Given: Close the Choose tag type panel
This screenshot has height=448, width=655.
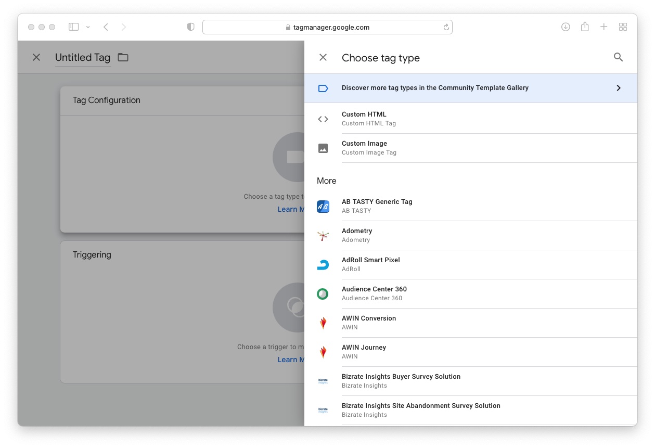Looking at the screenshot, I should [323, 57].
